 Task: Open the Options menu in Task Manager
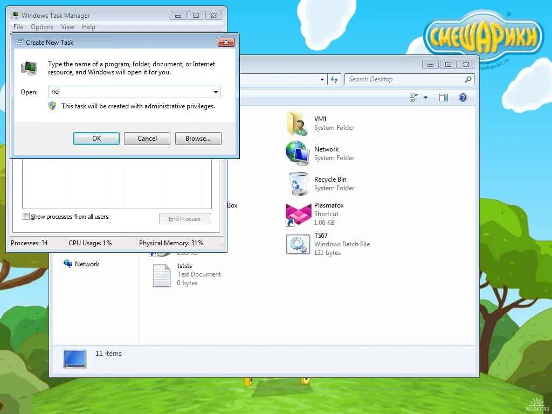point(42,27)
